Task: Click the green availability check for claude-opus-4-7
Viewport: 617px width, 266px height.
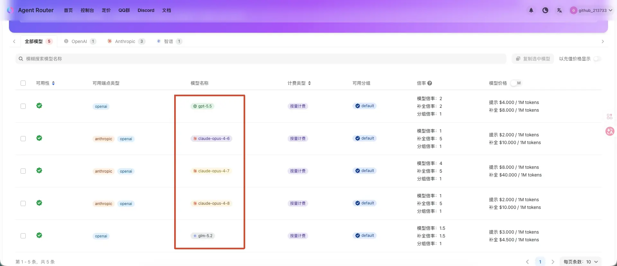Action: (39, 170)
